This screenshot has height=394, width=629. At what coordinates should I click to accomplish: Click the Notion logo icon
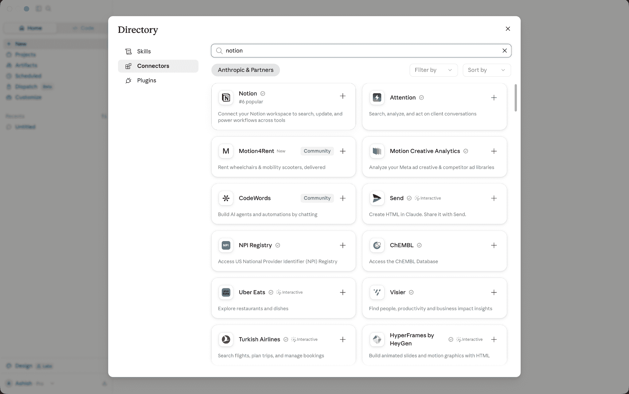pos(226,97)
